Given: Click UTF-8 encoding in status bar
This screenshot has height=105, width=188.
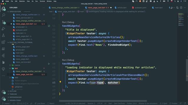Looking at the screenshot, I should point(100,104).
